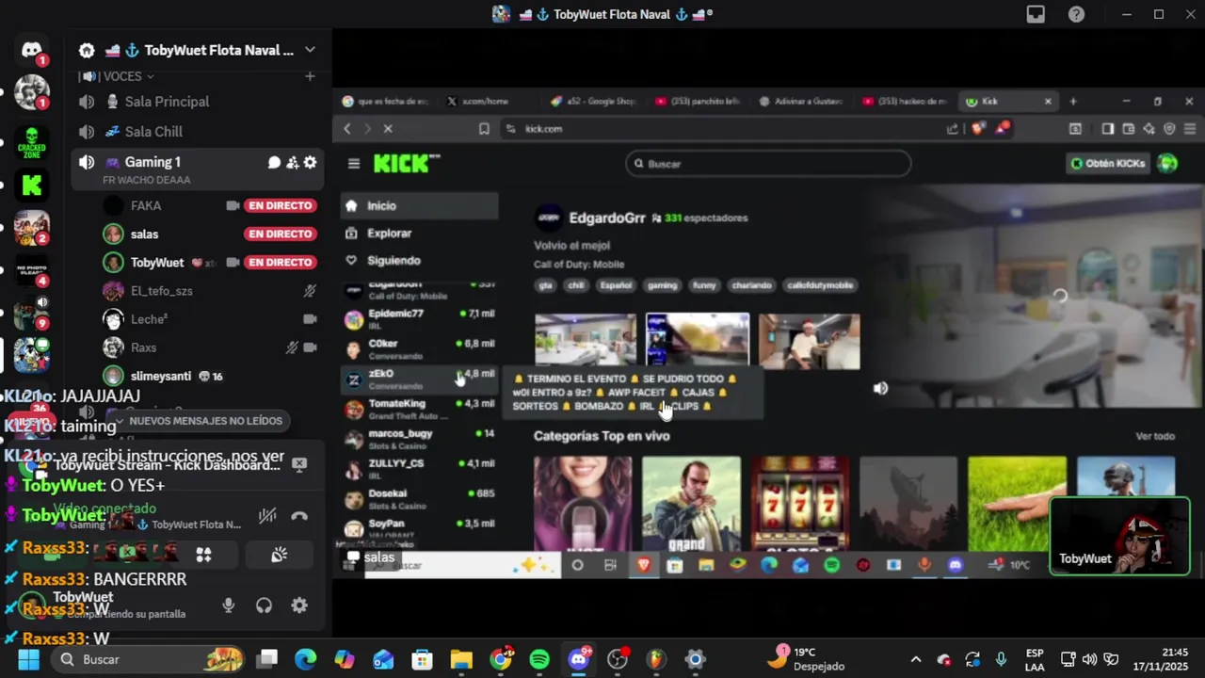Open Kick profile avatar menu
This screenshot has width=1205, height=678.
pos(1168,163)
